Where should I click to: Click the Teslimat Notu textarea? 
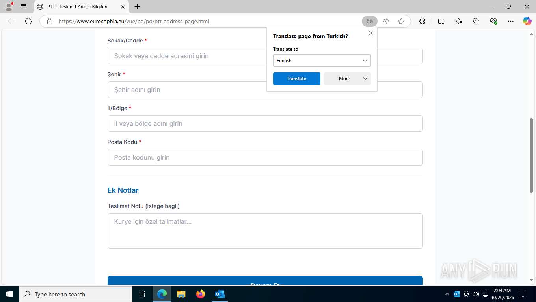(265, 231)
